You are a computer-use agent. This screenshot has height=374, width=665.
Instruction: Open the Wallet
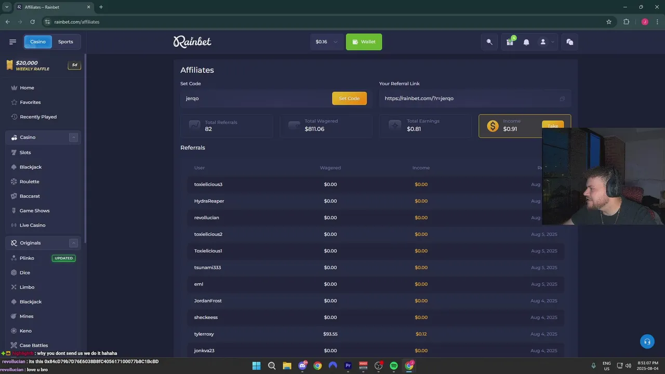(x=364, y=42)
